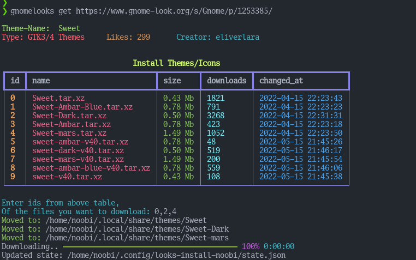Screen dimensions: 416x260
Task: Click the green prompt arrow before gnomelooks
Action: (x=4, y=11)
